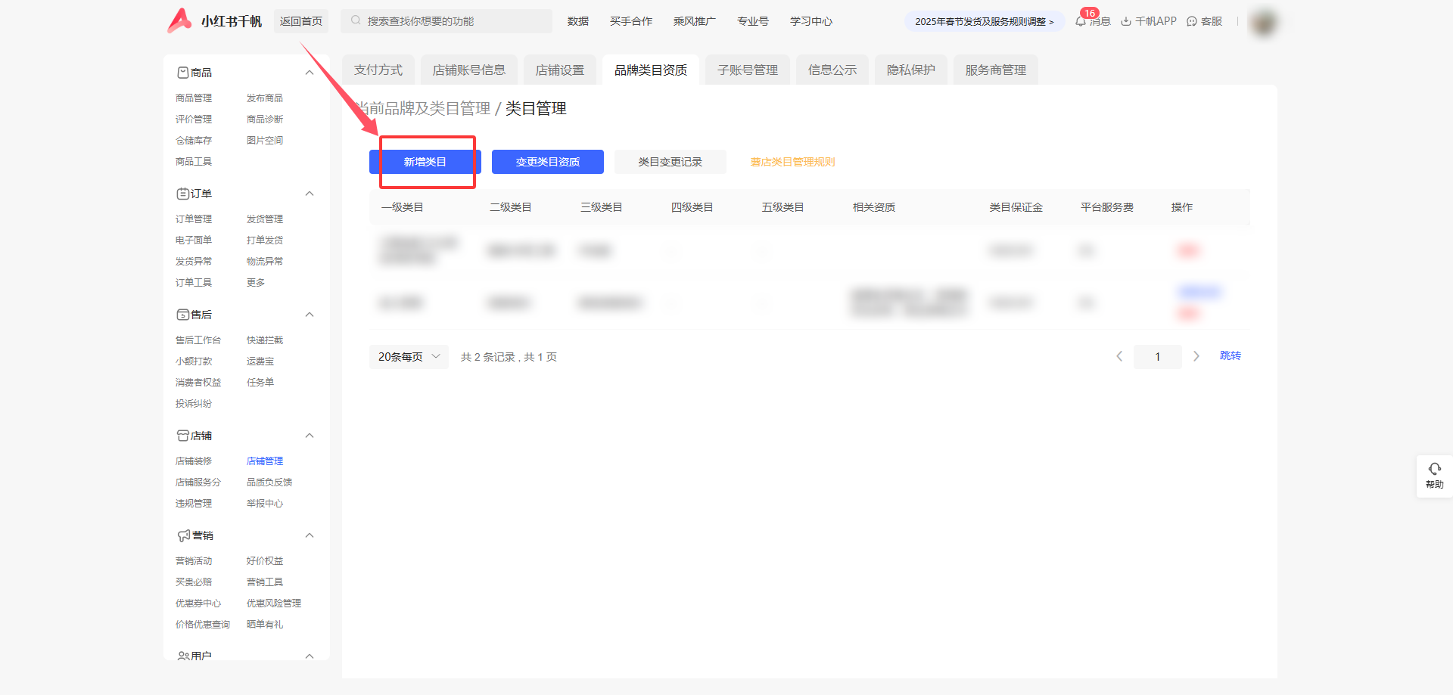The image size is (1453, 695).
Task: Open the 数据 top menu
Action: pos(578,21)
